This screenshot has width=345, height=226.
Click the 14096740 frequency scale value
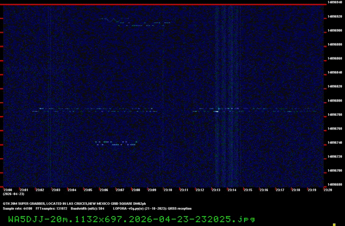[x=335, y=142]
